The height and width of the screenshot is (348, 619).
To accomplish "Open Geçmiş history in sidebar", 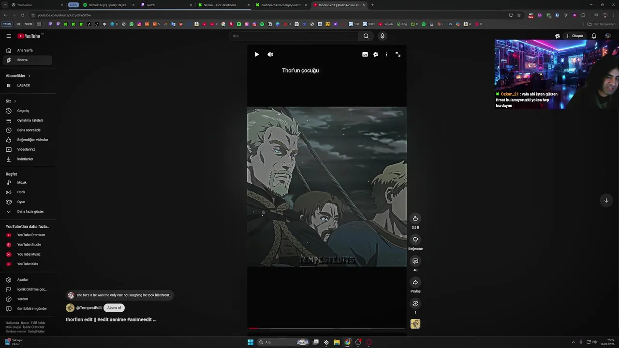I will (28, 111).
